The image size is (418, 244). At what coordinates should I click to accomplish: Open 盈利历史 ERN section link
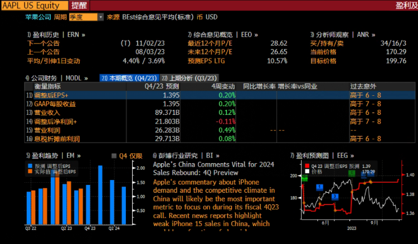pos(56,35)
